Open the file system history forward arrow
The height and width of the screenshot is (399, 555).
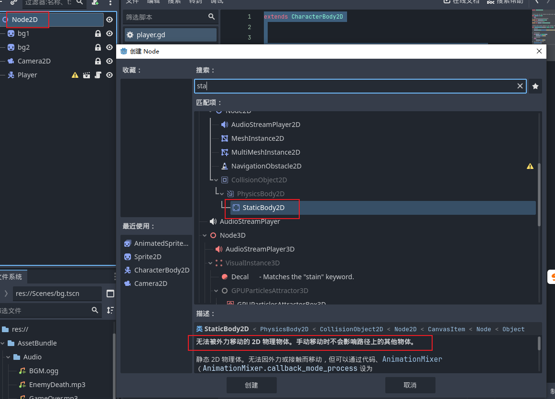(x=6, y=294)
